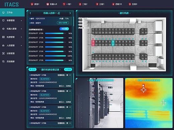Click the visitor records panel scrollbar
The width and height of the screenshot is (174, 130).
[x=74, y=78]
